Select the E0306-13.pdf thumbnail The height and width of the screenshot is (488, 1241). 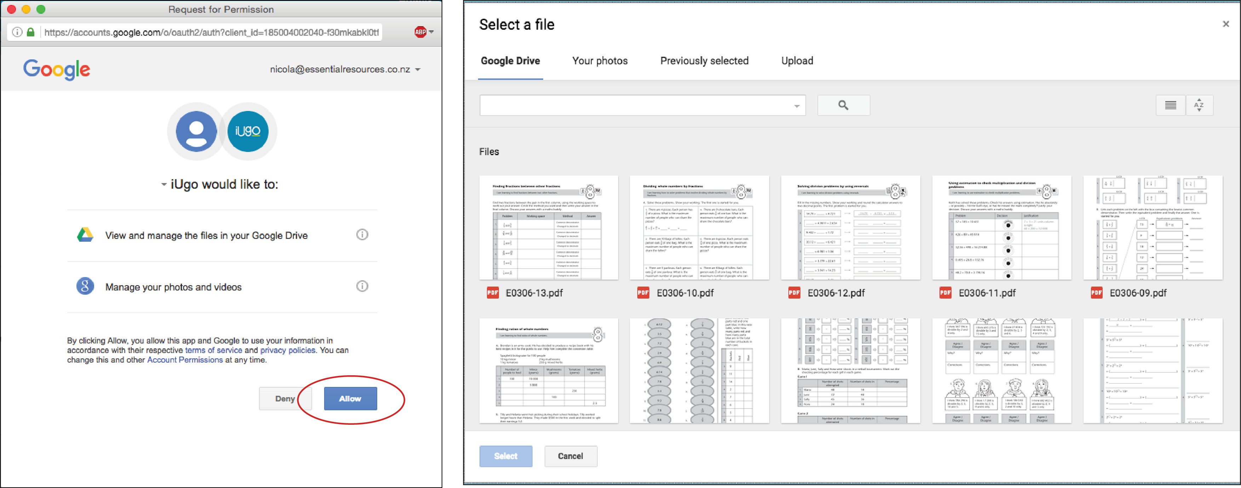[x=548, y=228]
